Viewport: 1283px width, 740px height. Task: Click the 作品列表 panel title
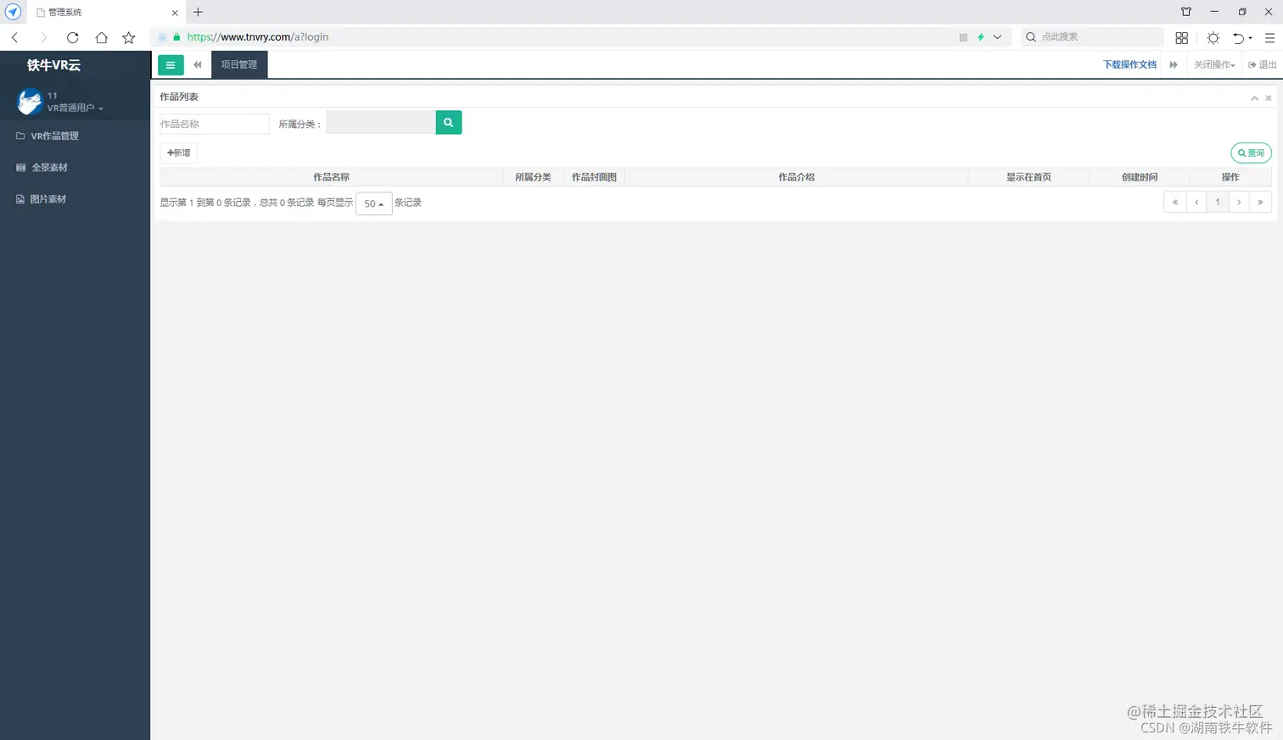(179, 97)
